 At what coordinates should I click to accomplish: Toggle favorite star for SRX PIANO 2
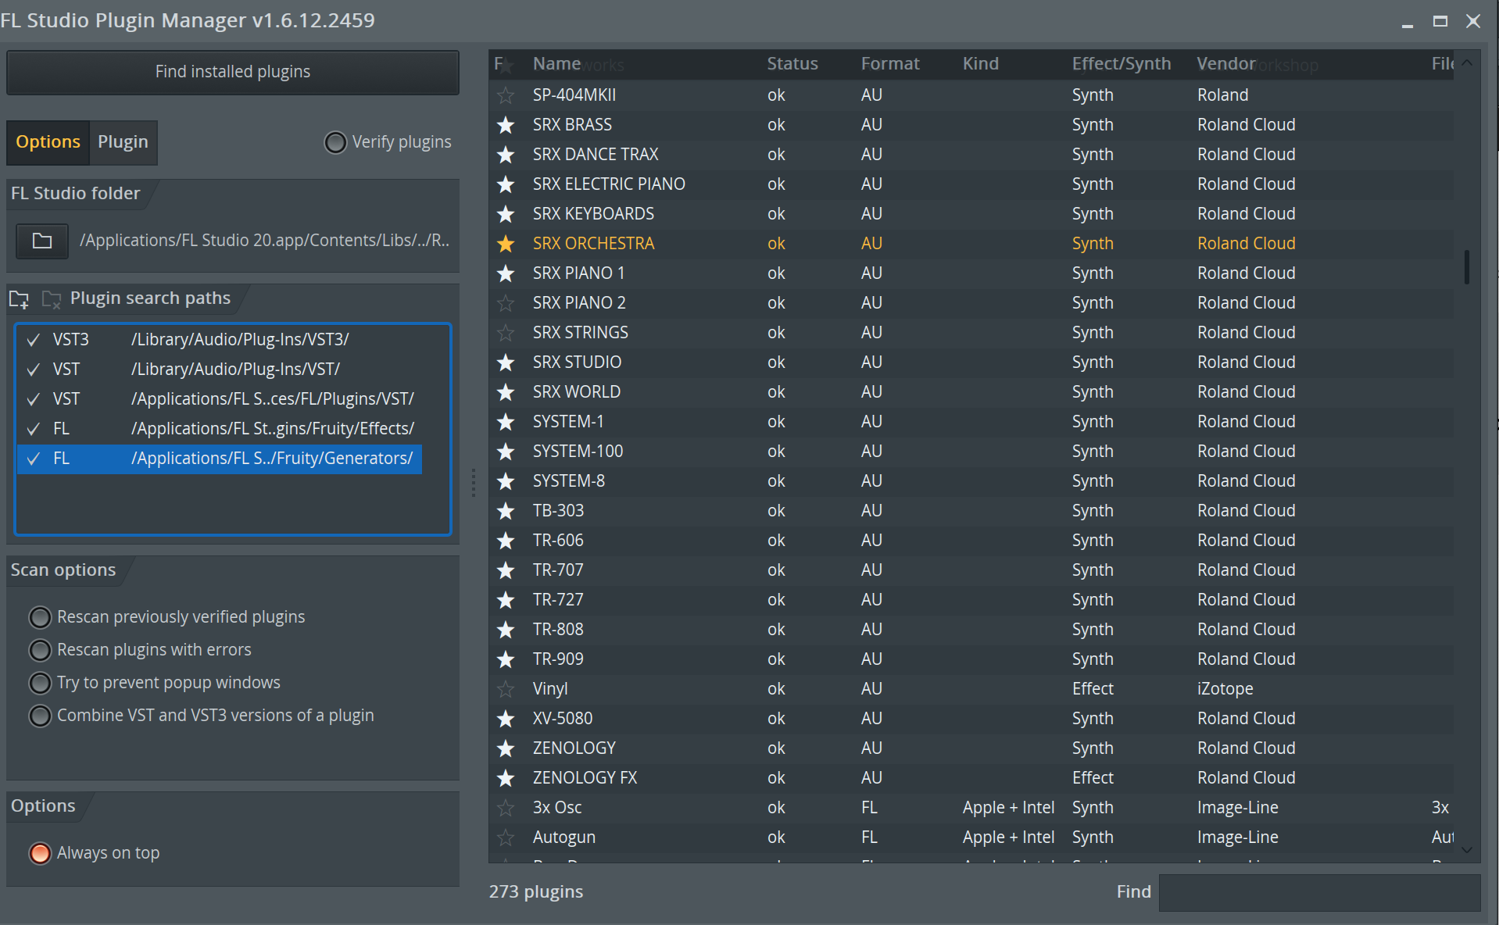[506, 303]
